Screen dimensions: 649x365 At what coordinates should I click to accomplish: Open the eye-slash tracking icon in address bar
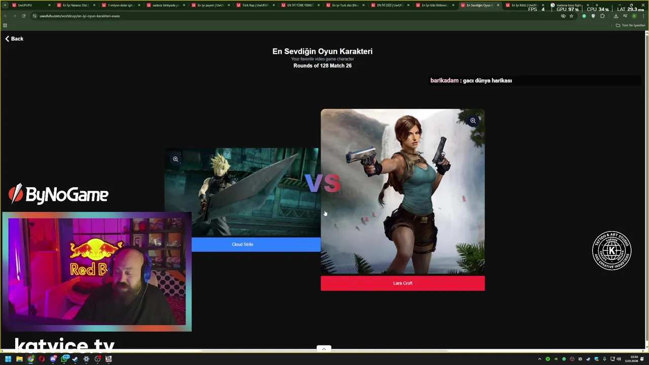[563, 16]
